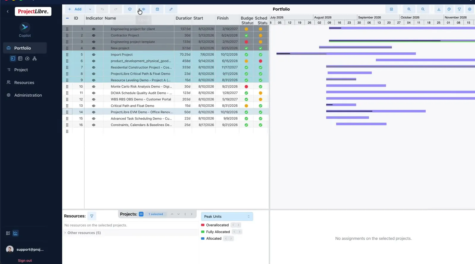475x264 pixels.
Task: Open the Copilot assistant icon
Action: (x=25, y=27)
